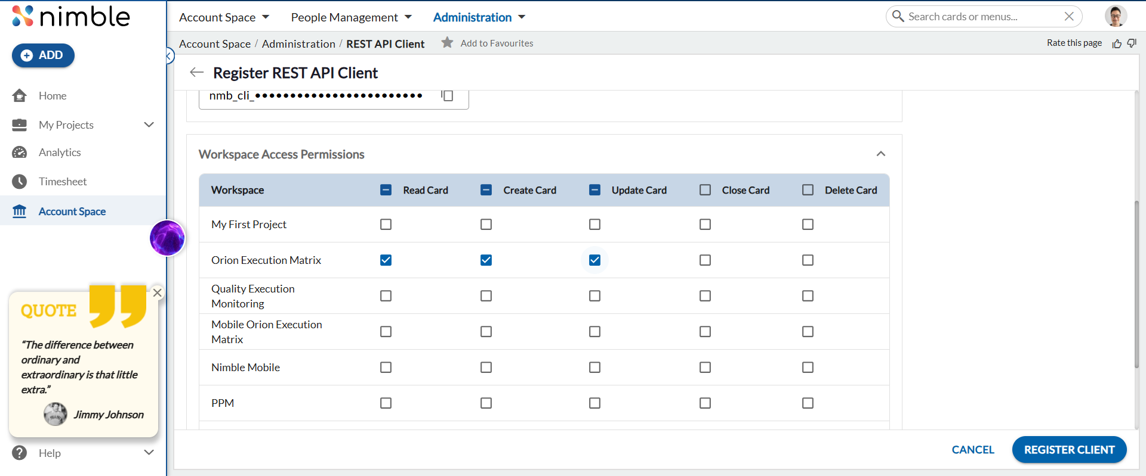This screenshot has height=476, width=1146.
Task: Select Account Space in the sidebar
Action: (83, 211)
